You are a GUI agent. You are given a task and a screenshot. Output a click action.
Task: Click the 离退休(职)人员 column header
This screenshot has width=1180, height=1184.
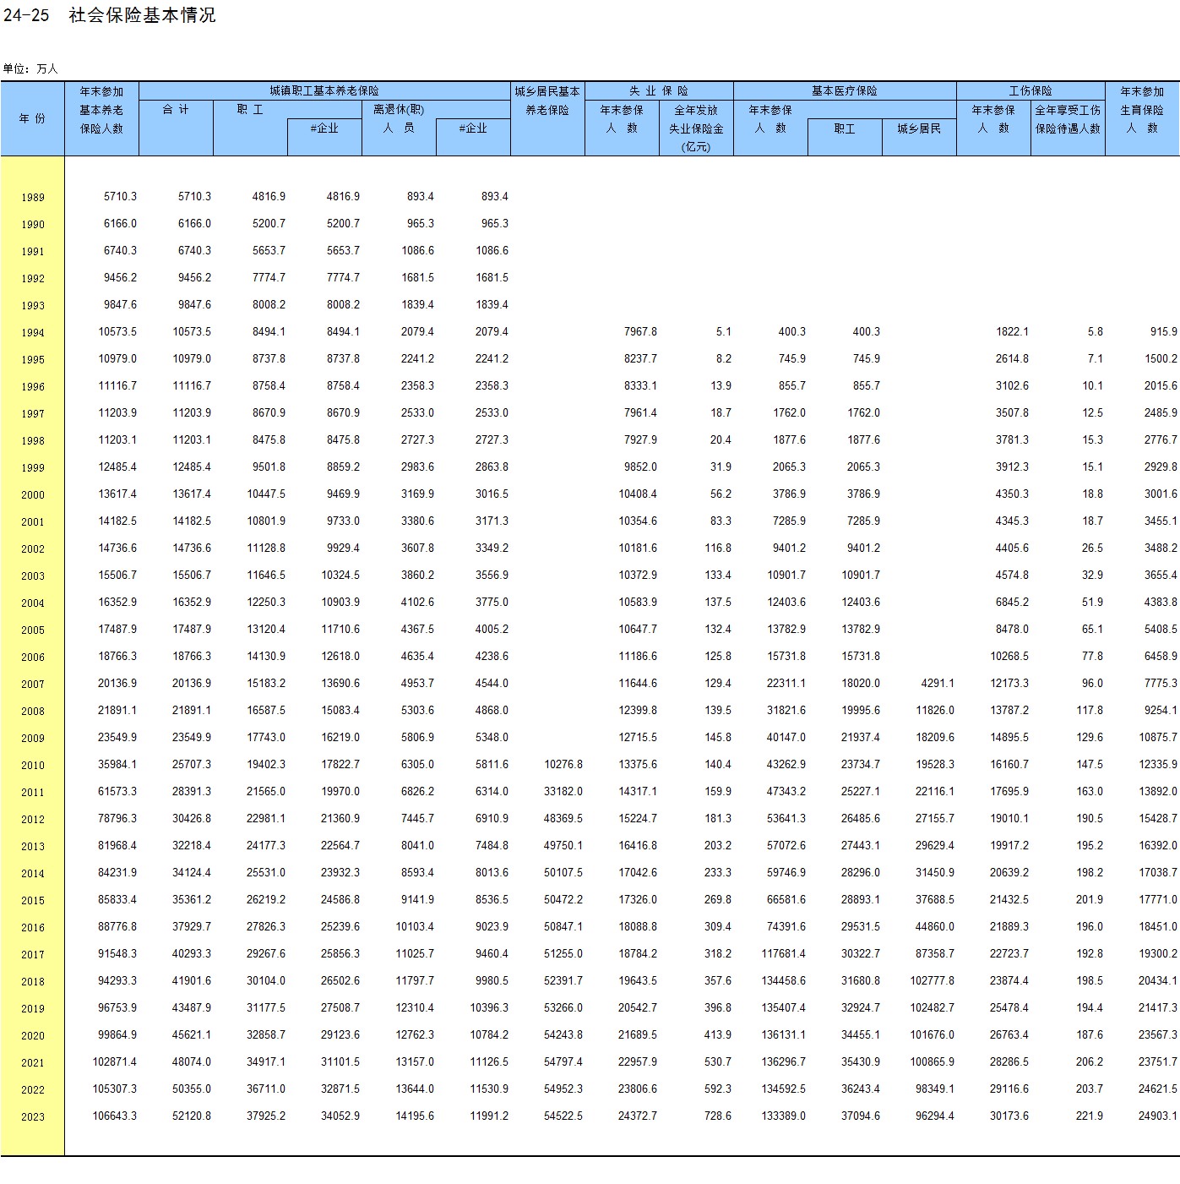(x=399, y=119)
